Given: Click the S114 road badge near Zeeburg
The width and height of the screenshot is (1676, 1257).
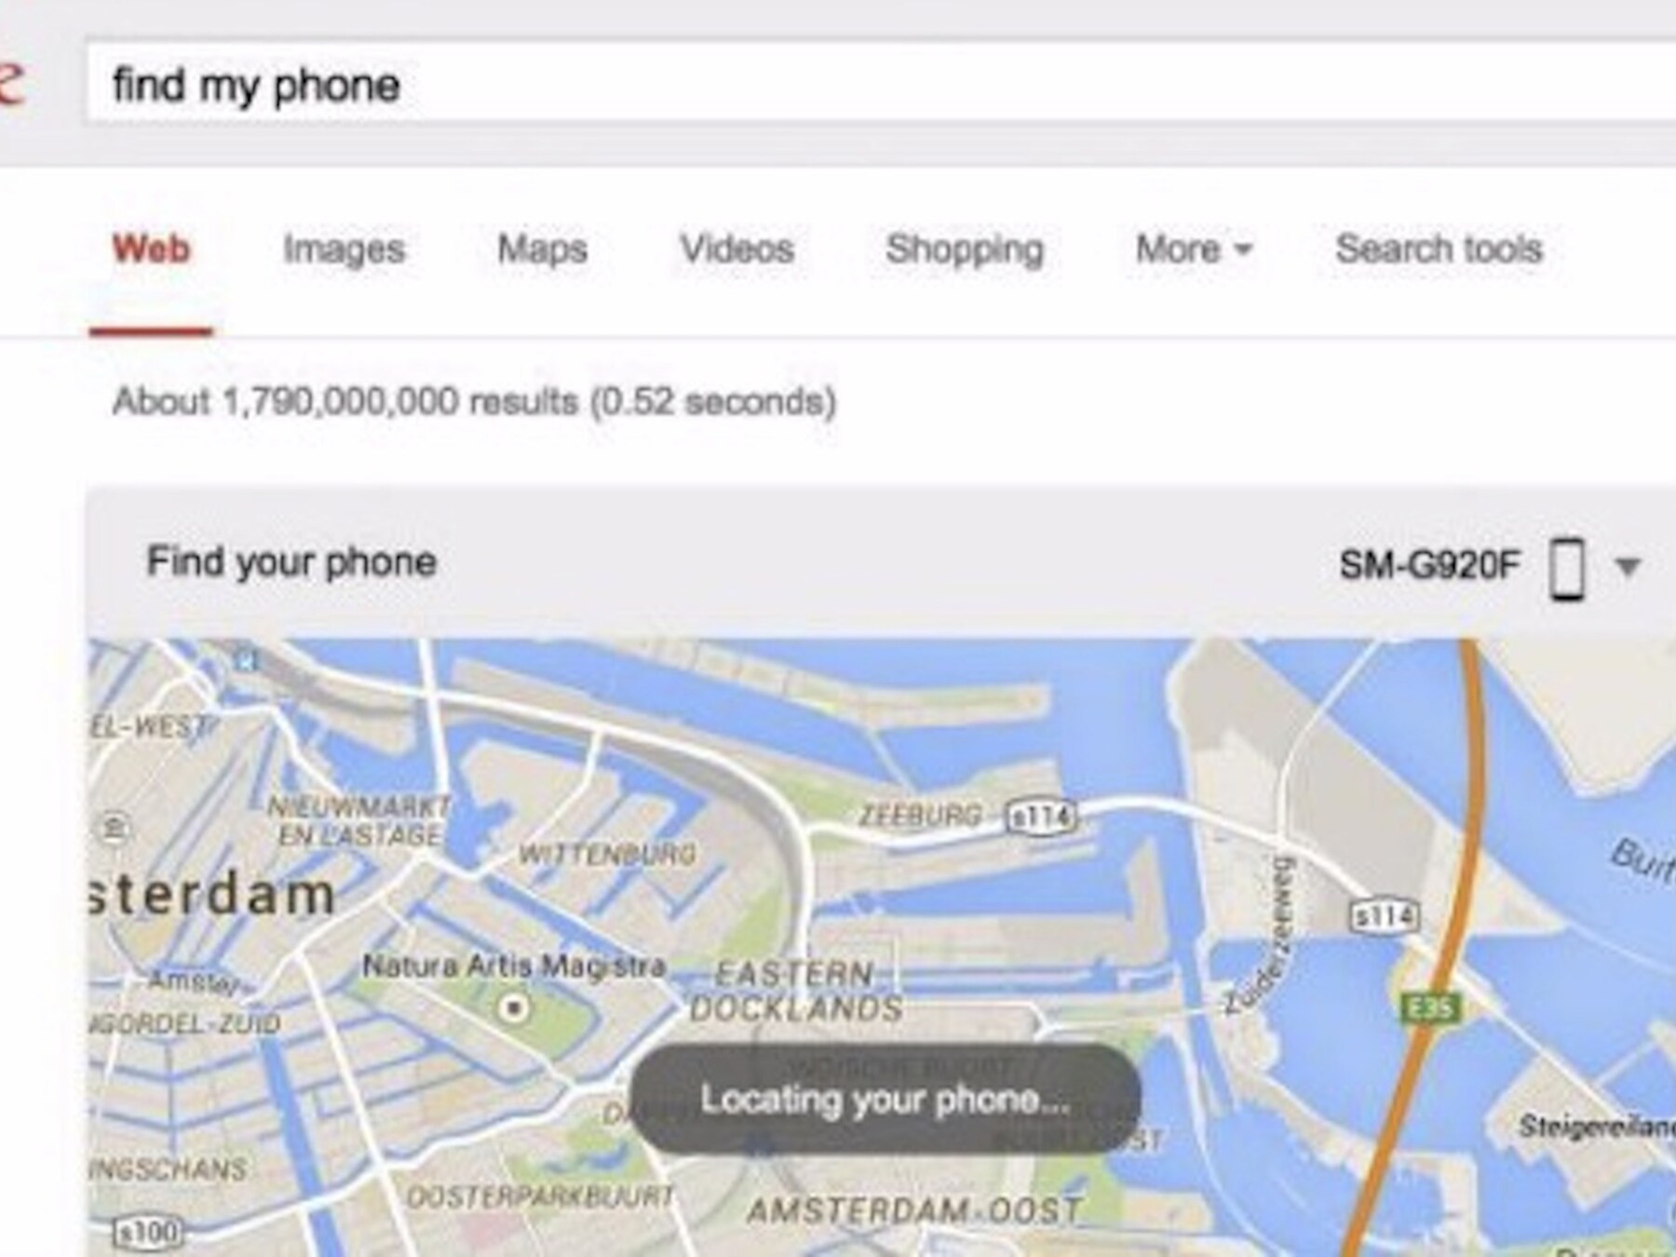Looking at the screenshot, I should coord(1042,818).
